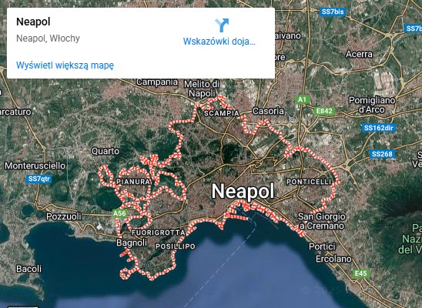Click the SS268 road badge
Viewport: 422px width, 308px height.
tap(383, 154)
